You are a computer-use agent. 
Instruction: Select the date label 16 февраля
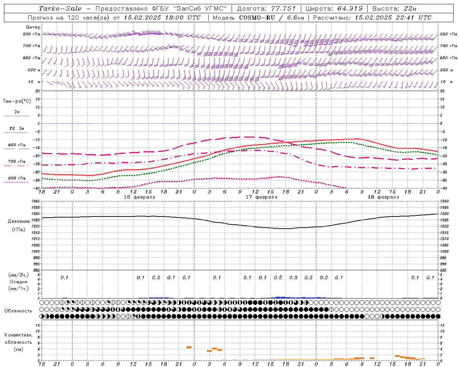coord(139,197)
